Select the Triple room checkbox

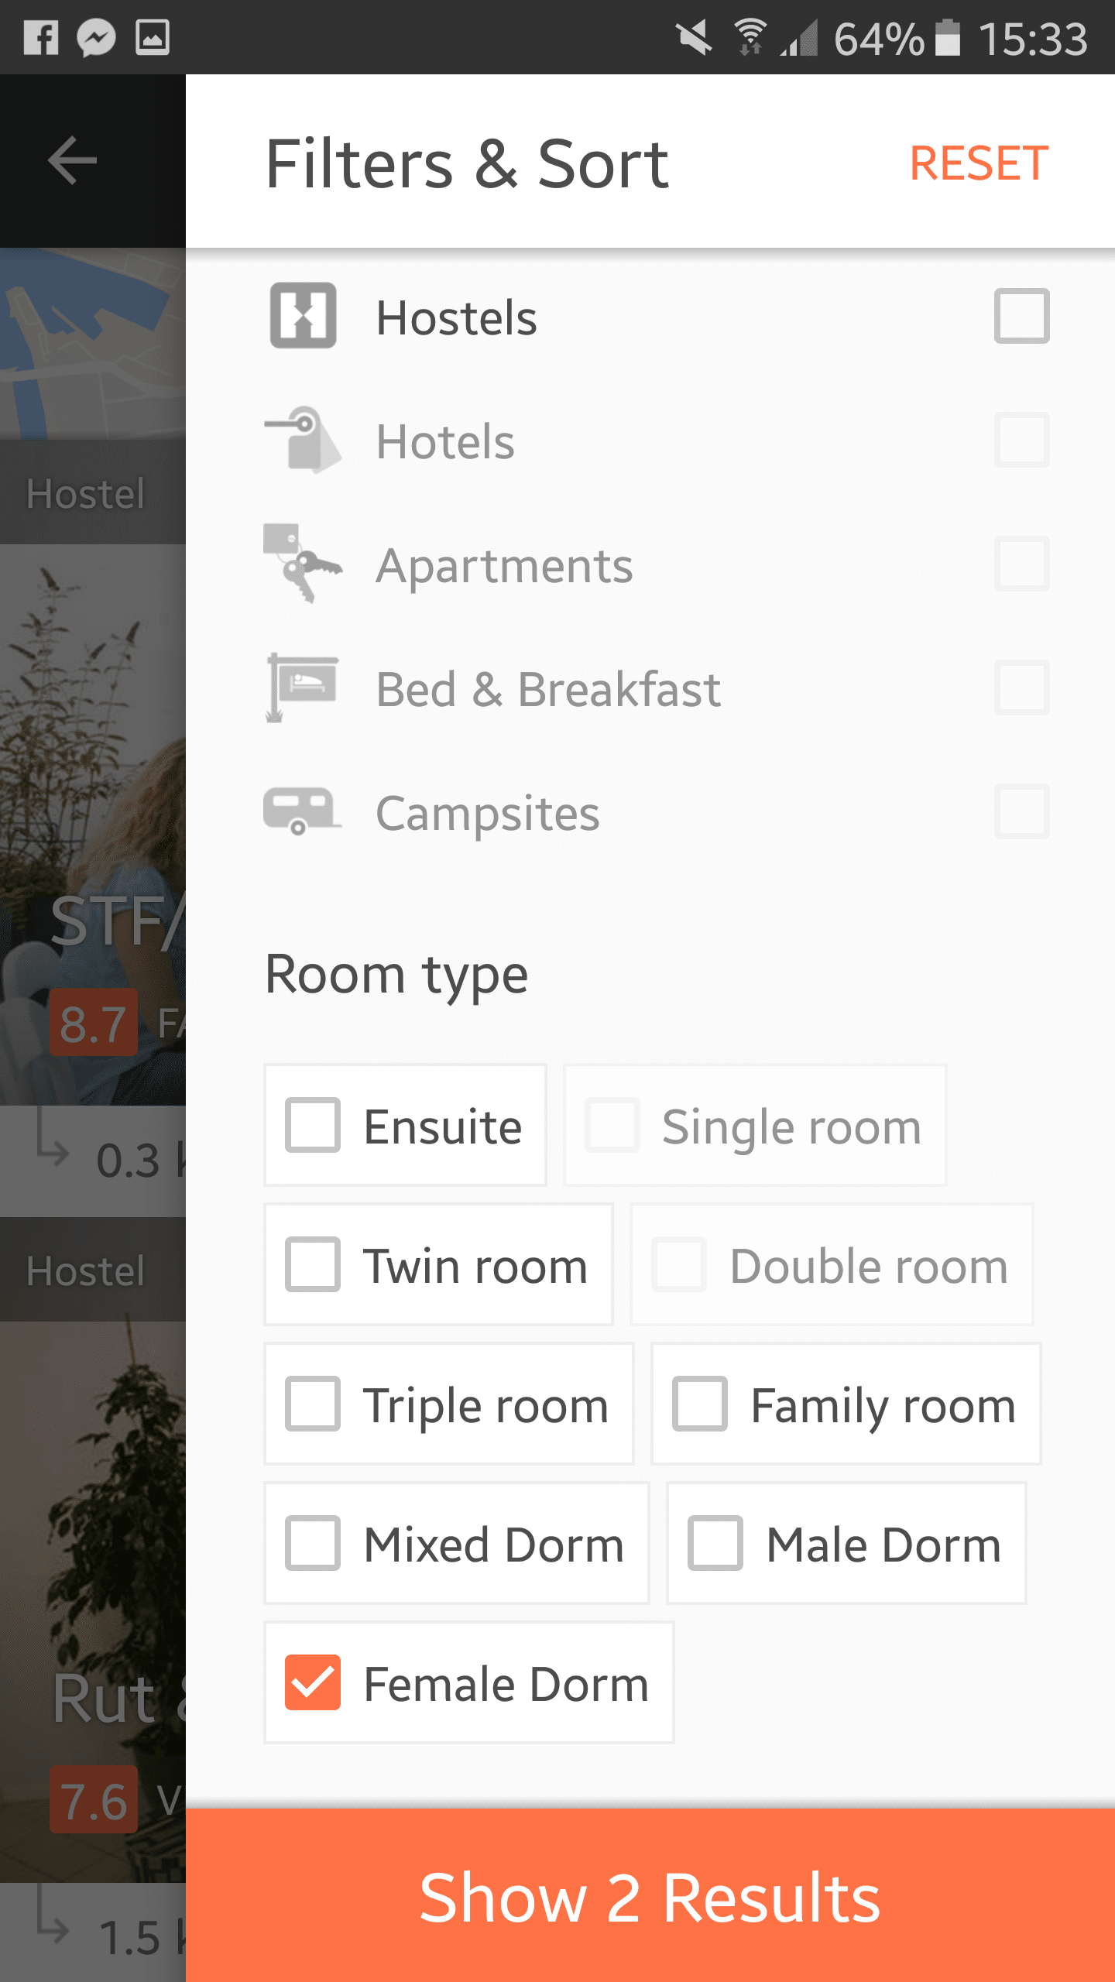[313, 1403]
